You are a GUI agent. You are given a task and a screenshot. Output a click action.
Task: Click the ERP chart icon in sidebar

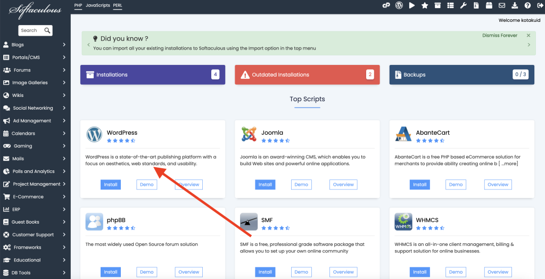6,209
